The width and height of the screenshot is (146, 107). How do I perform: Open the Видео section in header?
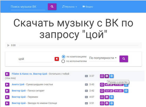tap(88, 7)
